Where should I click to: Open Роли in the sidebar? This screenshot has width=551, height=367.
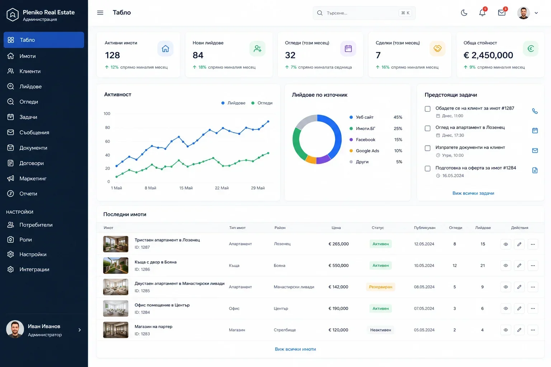click(x=44, y=239)
